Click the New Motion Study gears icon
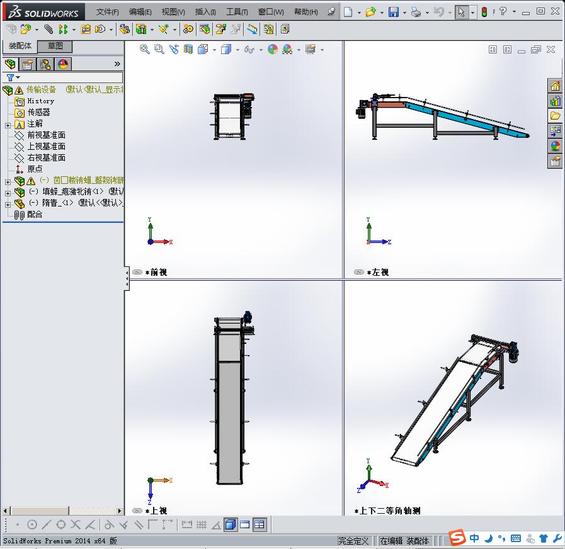565x549 pixels. (188, 29)
